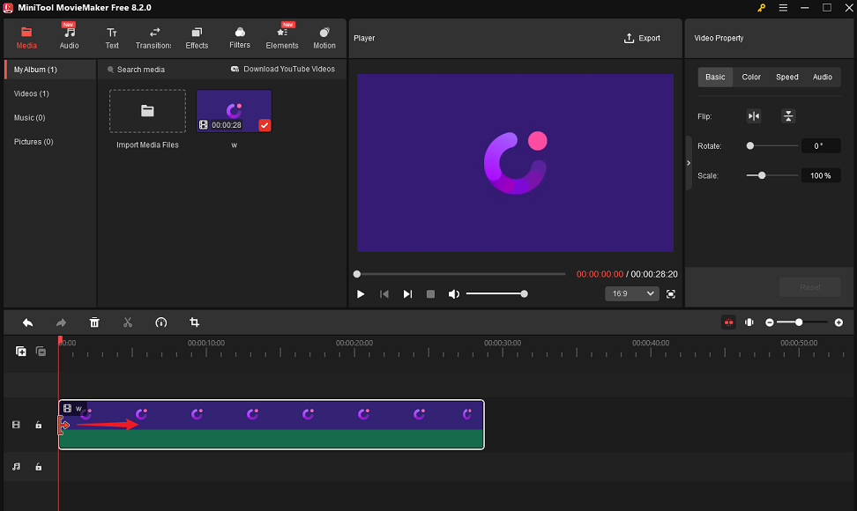Image resolution: width=857 pixels, height=511 pixels.
Task: Delete the selected clip
Action: click(x=94, y=322)
